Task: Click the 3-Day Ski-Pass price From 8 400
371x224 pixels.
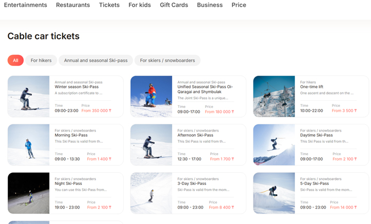Action: coord(222,207)
